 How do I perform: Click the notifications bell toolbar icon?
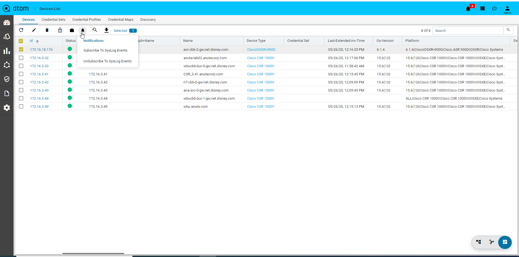pos(83,30)
